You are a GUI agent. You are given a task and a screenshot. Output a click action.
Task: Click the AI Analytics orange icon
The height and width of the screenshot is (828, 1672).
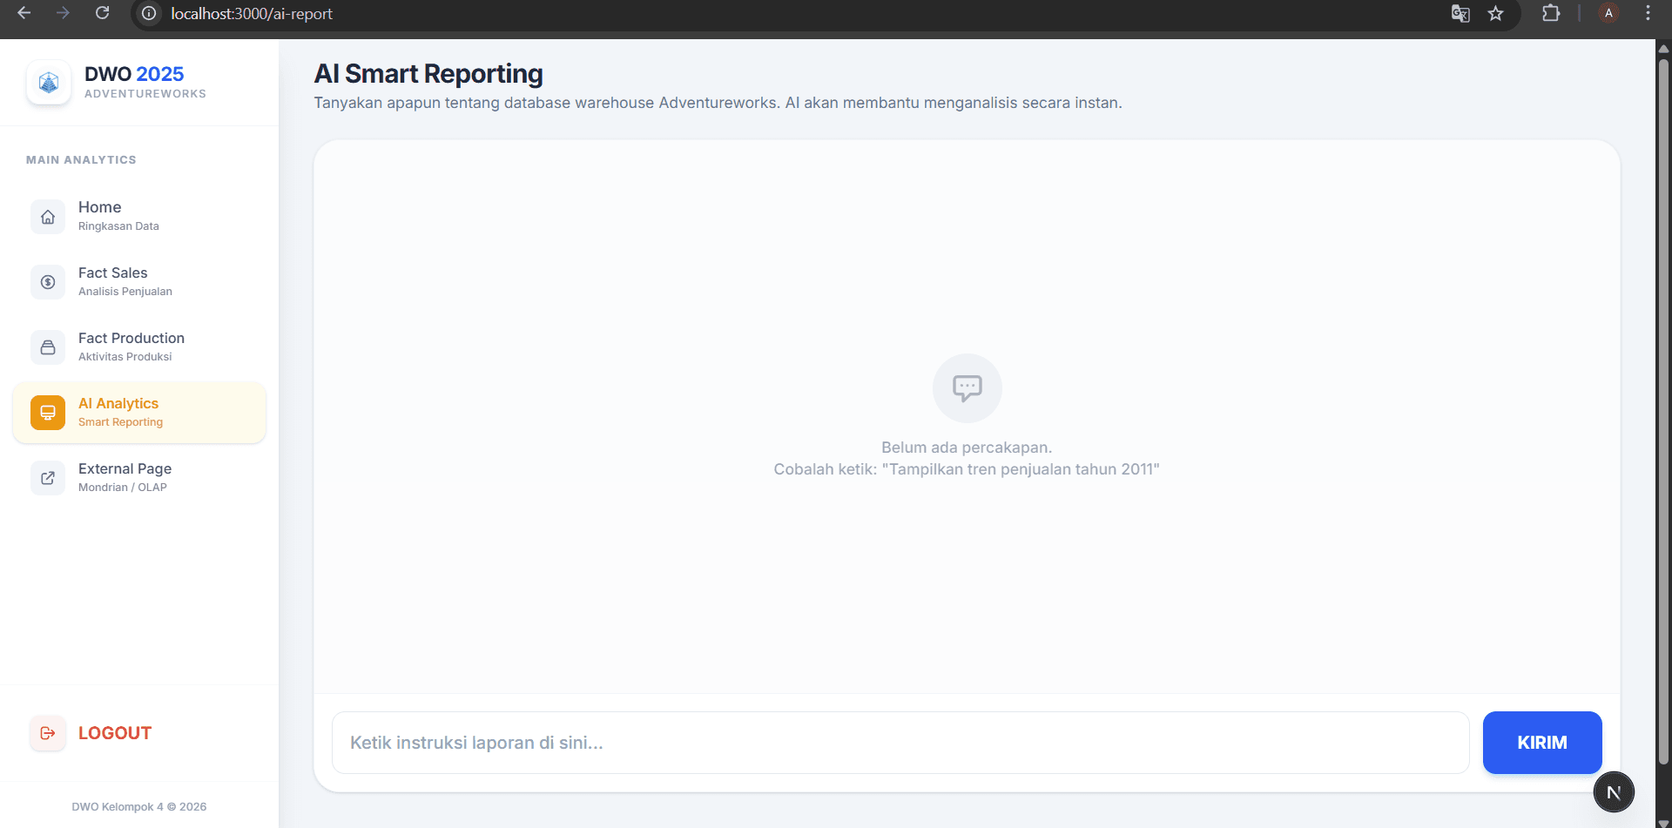[x=48, y=413]
